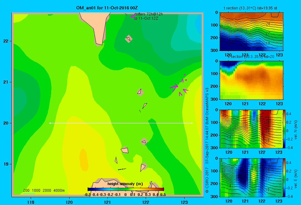This screenshot has width=301, height=205.
Task: Click the vel. E vertical colour scale bar
Action: [284, 178]
